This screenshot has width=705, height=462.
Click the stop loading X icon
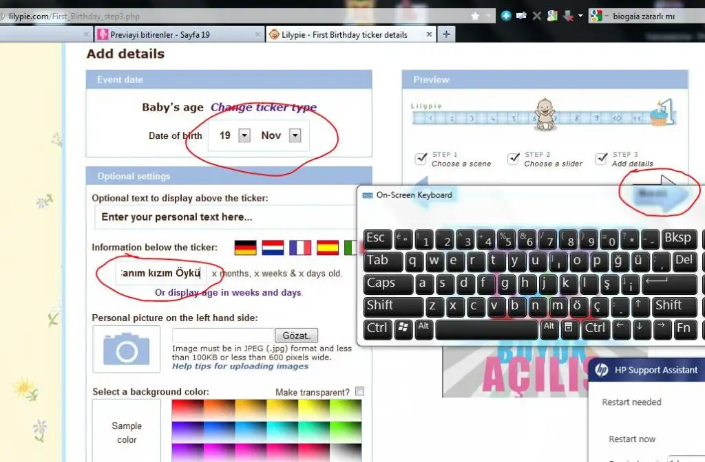(537, 16)
